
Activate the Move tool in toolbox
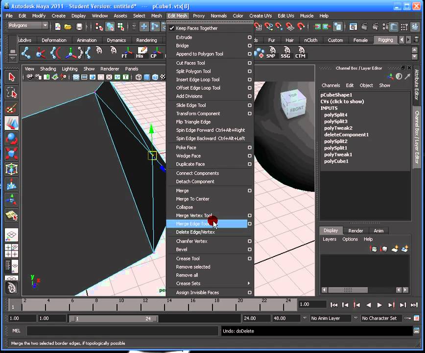click(x=11, y=124)
